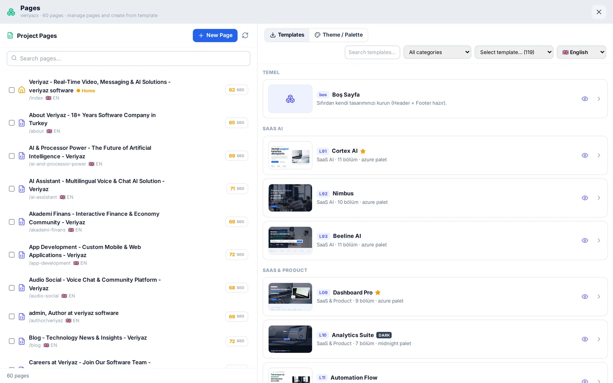The height and width of the screenshot is (383, 613).
Task: Click the search magnifier icon in the pages search
Action: click(x=14, y=58)
